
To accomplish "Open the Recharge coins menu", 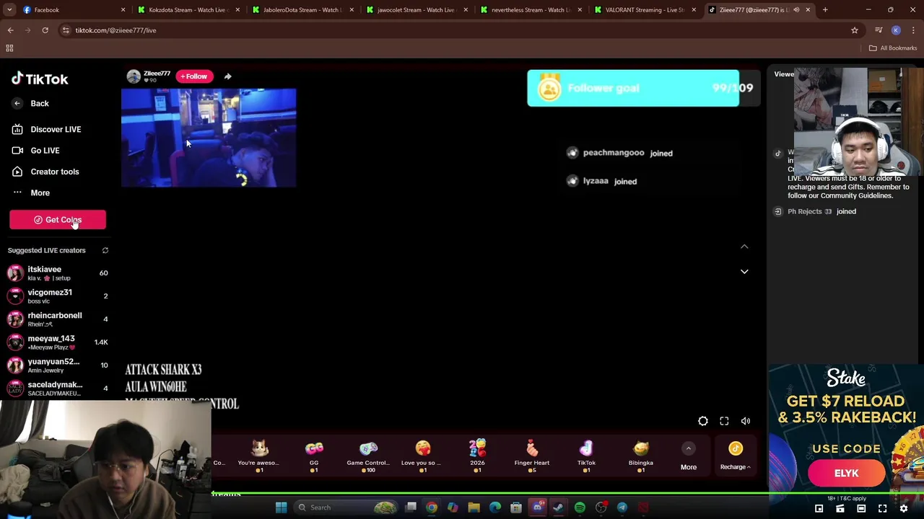I will pos(735,457).
